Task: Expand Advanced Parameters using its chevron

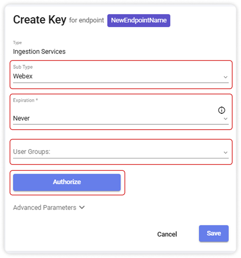Action: point(82,207)
